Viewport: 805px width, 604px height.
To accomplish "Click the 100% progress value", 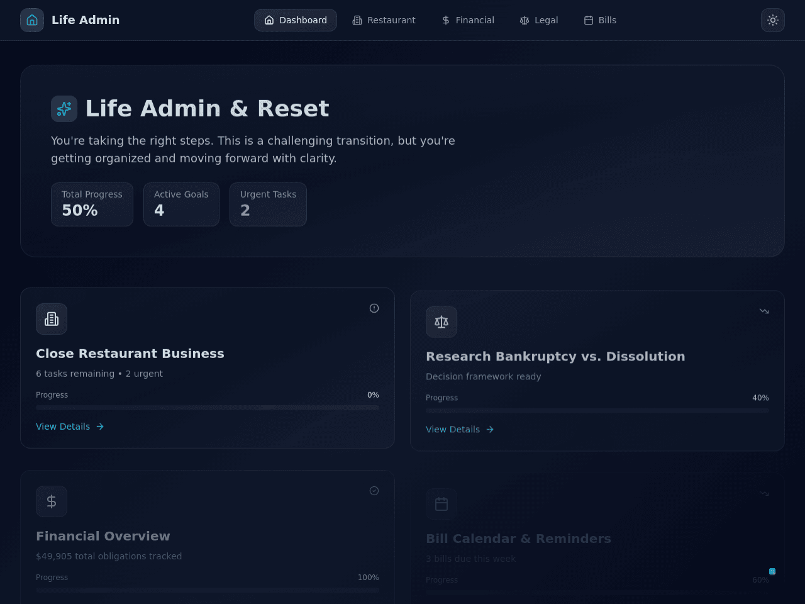I will [x=369, y=578].
